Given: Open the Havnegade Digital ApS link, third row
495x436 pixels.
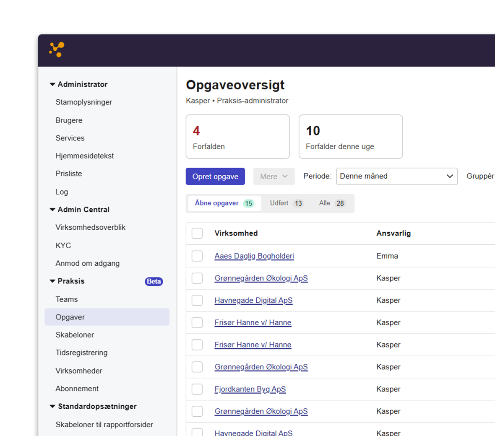Looking at the screenshot, I should tap(253, 300).
